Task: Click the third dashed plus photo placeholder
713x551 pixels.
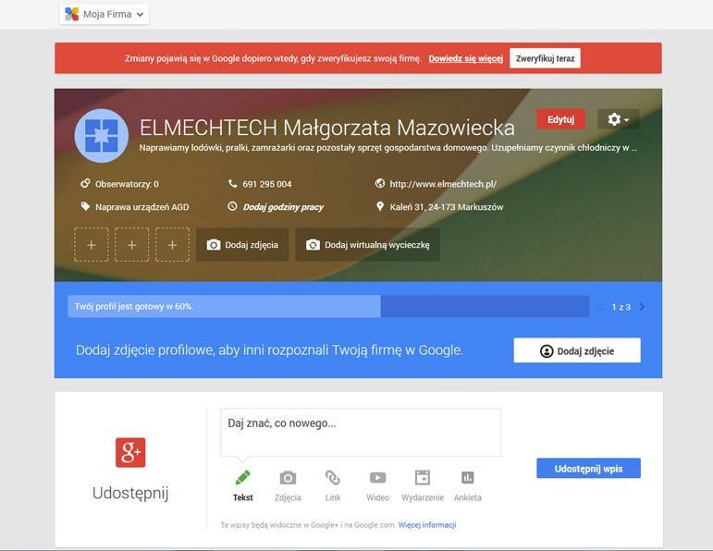Action: click(172, 245)
